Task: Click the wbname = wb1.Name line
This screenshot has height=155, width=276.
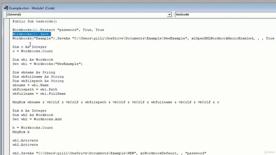Action: (x=31, y=85)
